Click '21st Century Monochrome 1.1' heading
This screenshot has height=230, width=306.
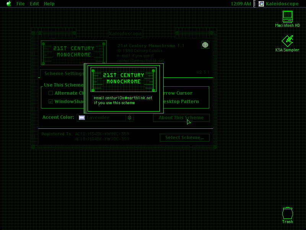tap(151, 46)
